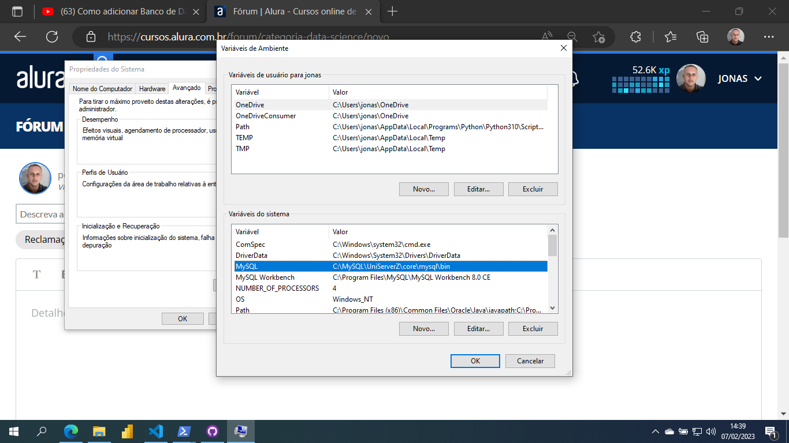789x443 pixels.
Task: Select the MySQL system variable row
Action: coord(390,266)
